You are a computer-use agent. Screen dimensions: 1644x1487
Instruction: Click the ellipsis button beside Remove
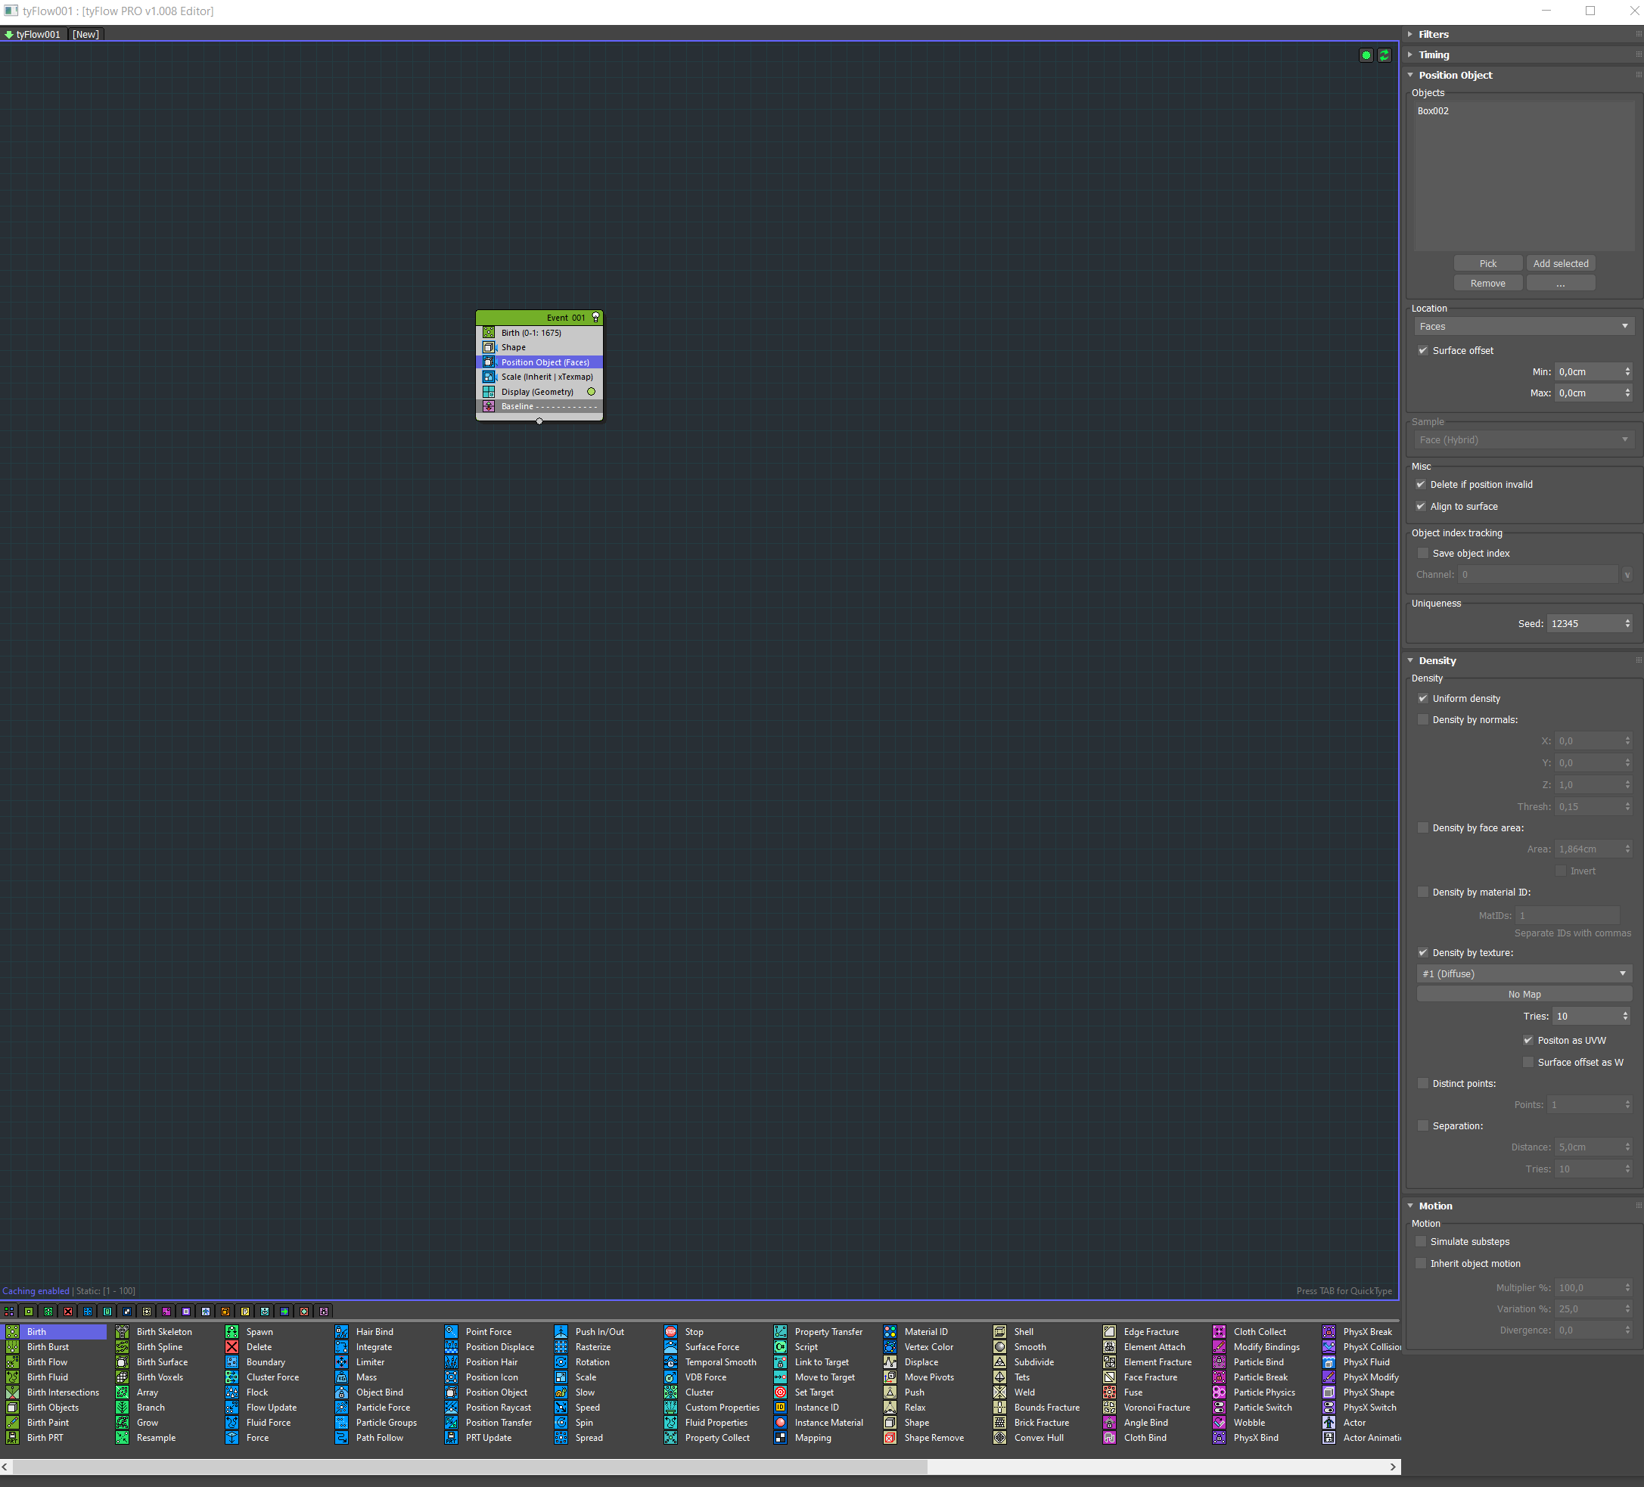[1560, 283]
